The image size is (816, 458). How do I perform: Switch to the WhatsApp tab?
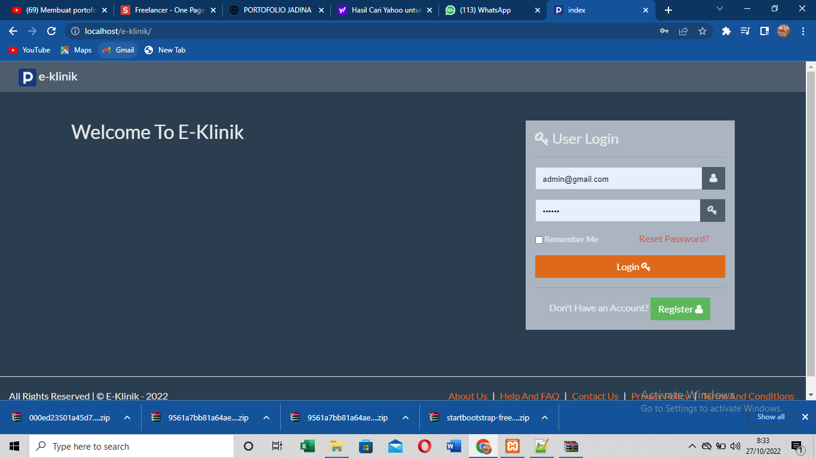(x=485, y=10)
